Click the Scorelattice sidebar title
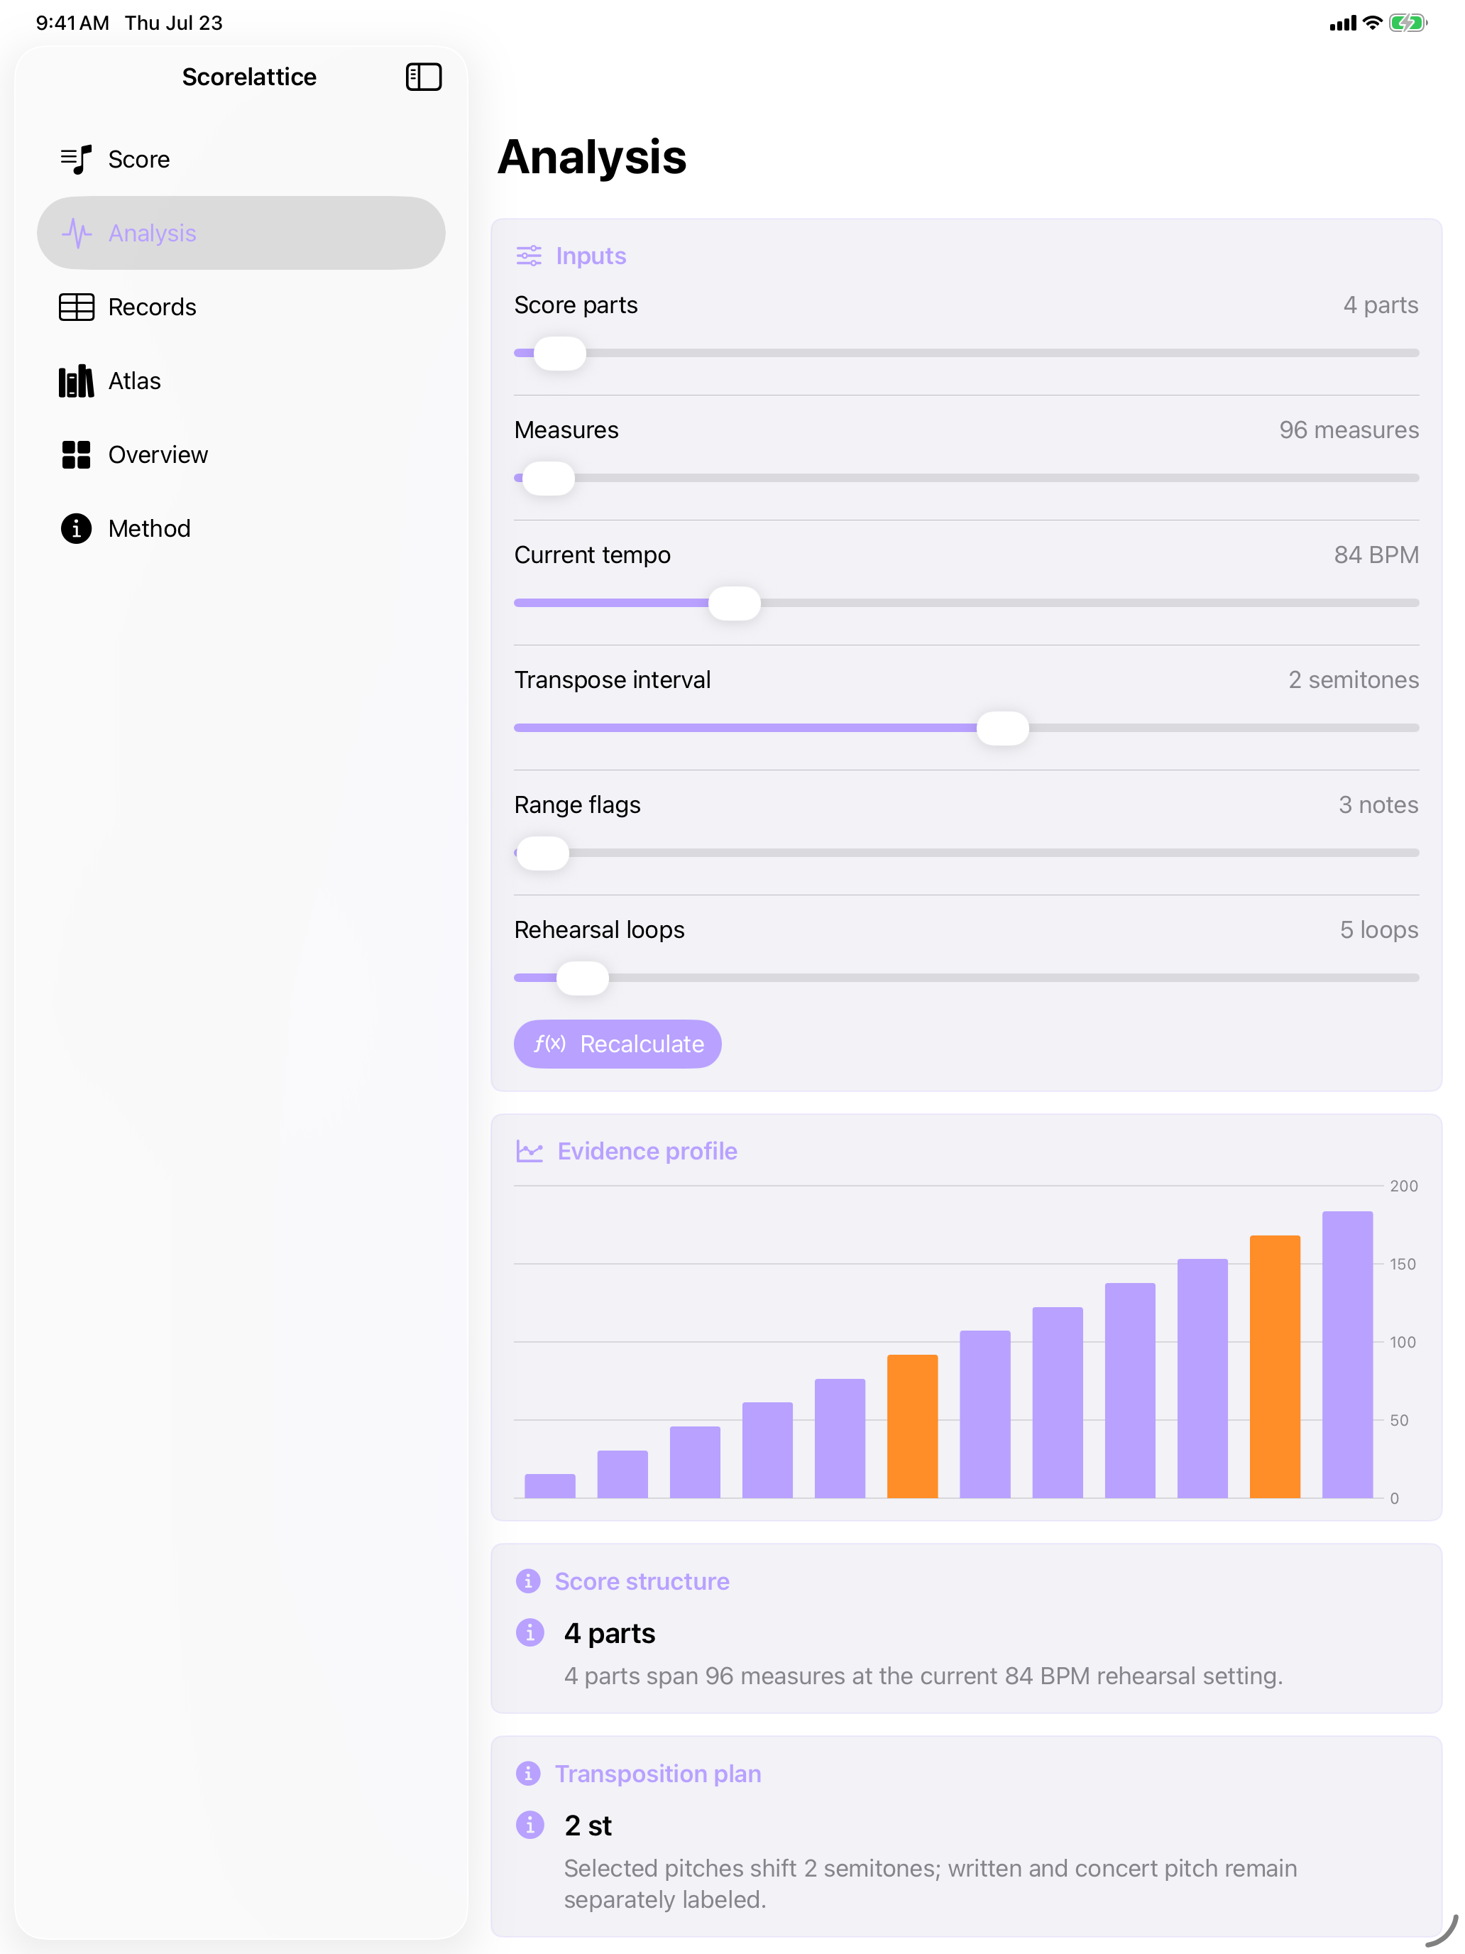Viewport: 1465px width, 1954px height. pos(249,77)
